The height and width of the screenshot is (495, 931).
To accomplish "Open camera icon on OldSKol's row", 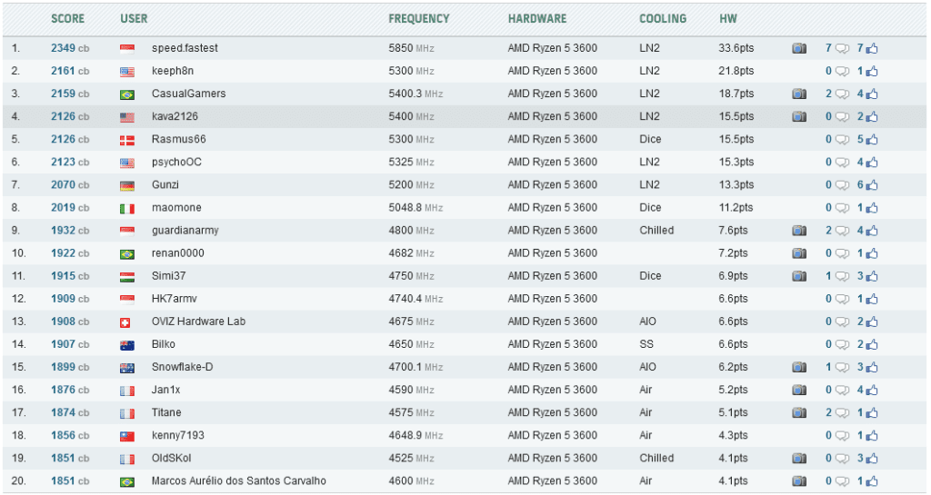I will click(x=799, y=459).
